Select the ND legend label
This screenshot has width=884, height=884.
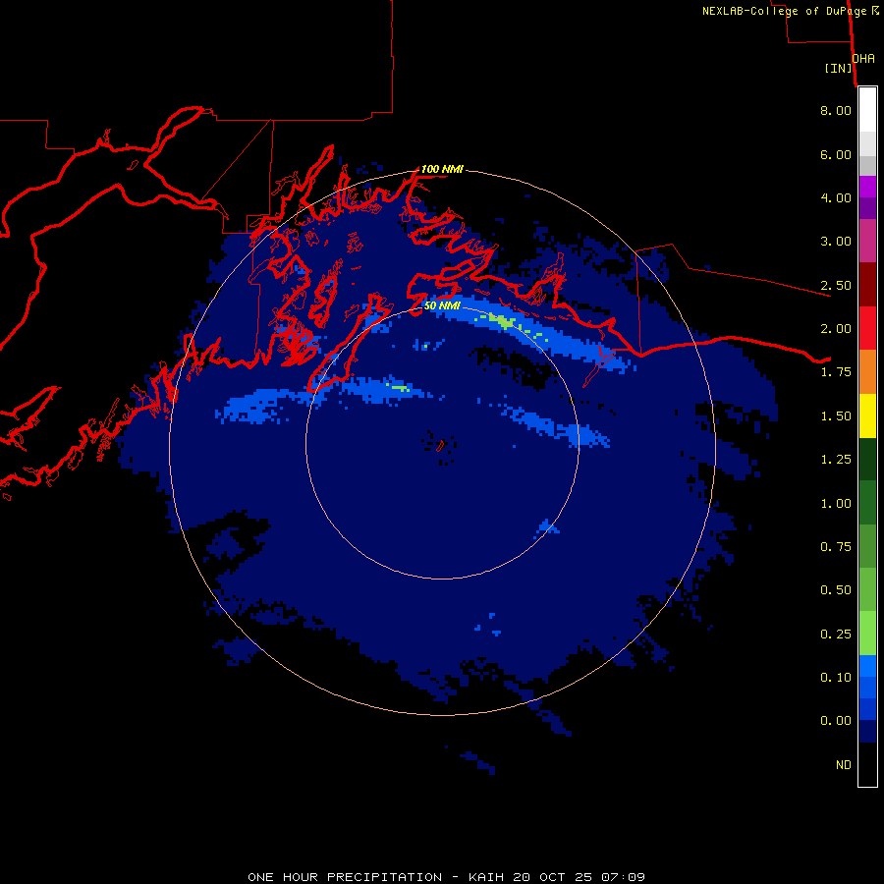(844, 765)
